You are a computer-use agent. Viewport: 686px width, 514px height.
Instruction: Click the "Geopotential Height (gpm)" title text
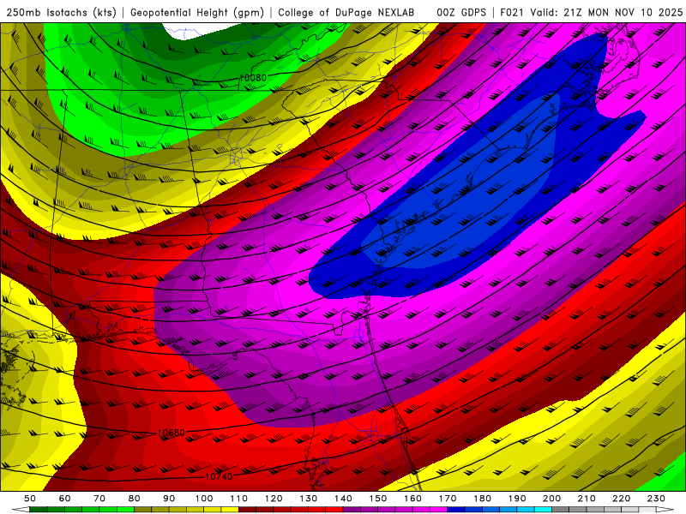tap(197, 13)
